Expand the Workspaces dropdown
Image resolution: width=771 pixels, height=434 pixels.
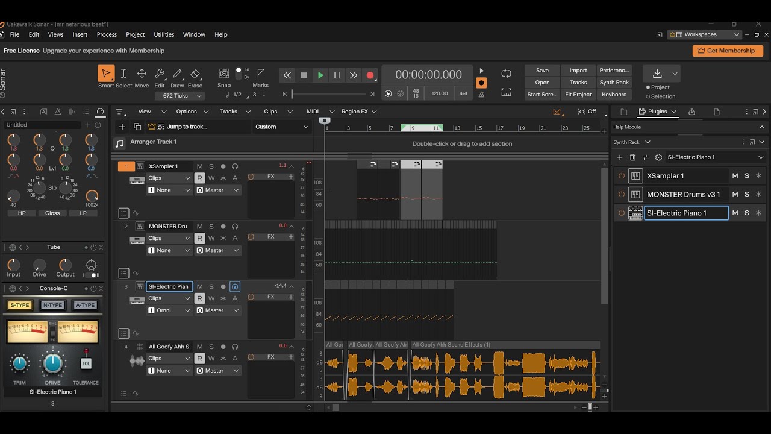point(705,34)
